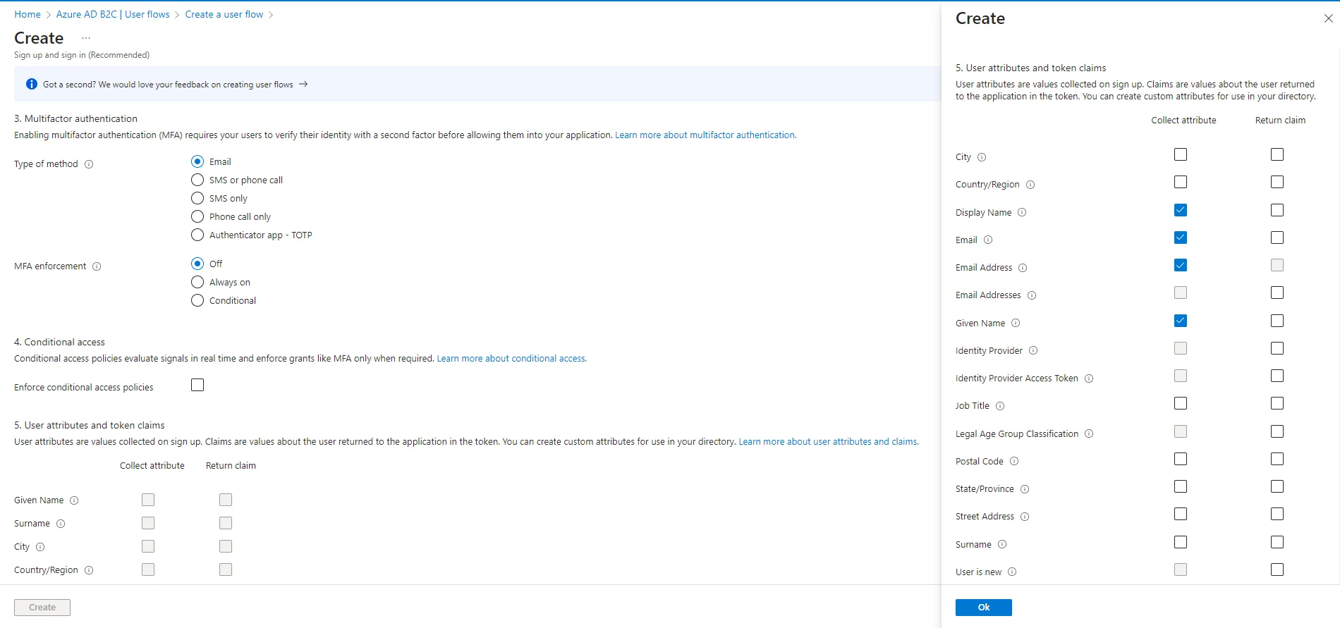Screen dimensions: 1340x628
Task: Open Learn more about multifactor authentication link
Action: pos(705,135)
